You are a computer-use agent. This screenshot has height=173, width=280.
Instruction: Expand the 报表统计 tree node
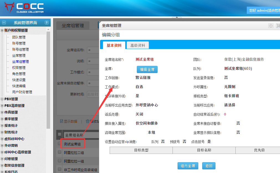[2, 126]
